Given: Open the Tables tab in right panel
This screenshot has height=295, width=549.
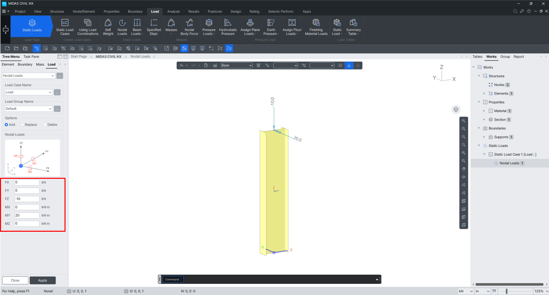Looking at the screenshot, I should pyautogui.click(x=478, y=57).
